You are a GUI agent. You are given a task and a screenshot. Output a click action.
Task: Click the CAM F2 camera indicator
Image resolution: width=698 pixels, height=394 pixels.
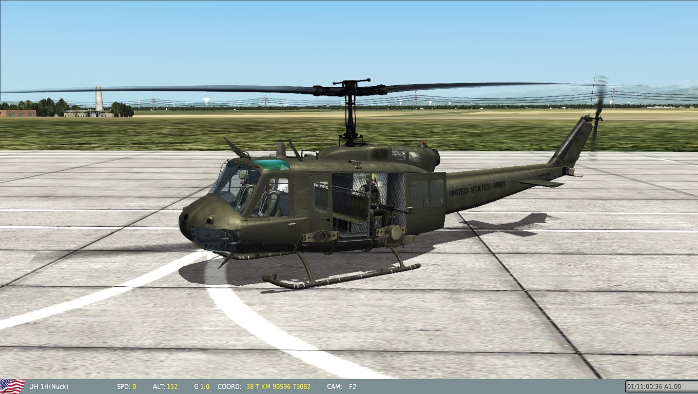352,386
